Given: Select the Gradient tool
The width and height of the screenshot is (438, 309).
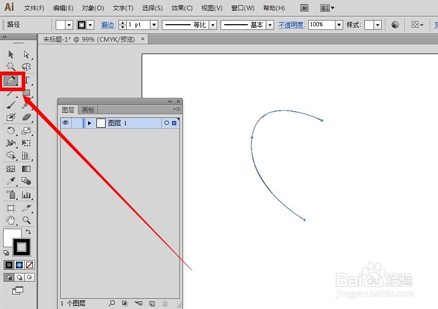Looking at the screenshot, I should click(26, 169).
